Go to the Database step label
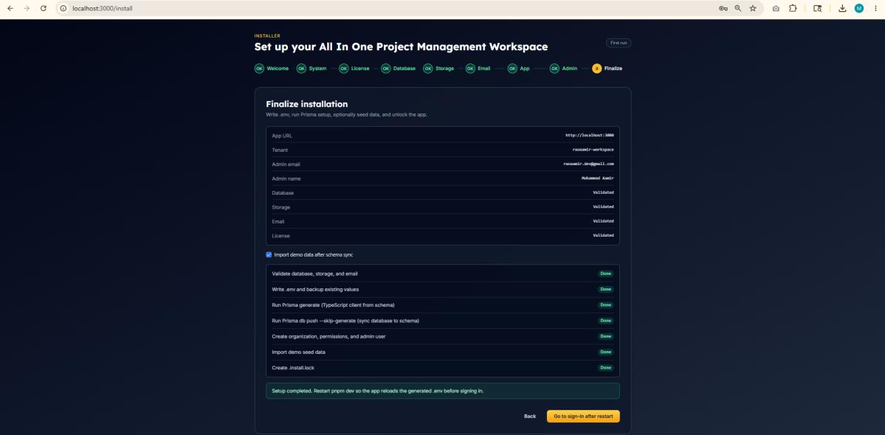The image size is (885, 435). point(404,69)
